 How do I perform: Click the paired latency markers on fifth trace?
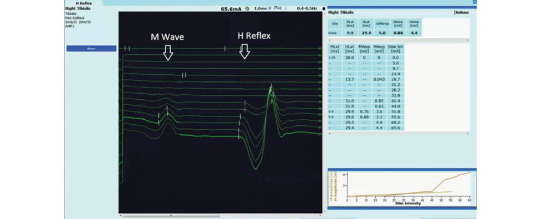(184, 75)
